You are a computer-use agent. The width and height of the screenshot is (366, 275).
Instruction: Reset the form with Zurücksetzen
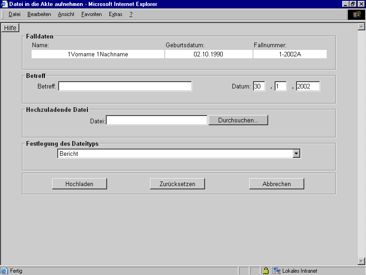177,184
